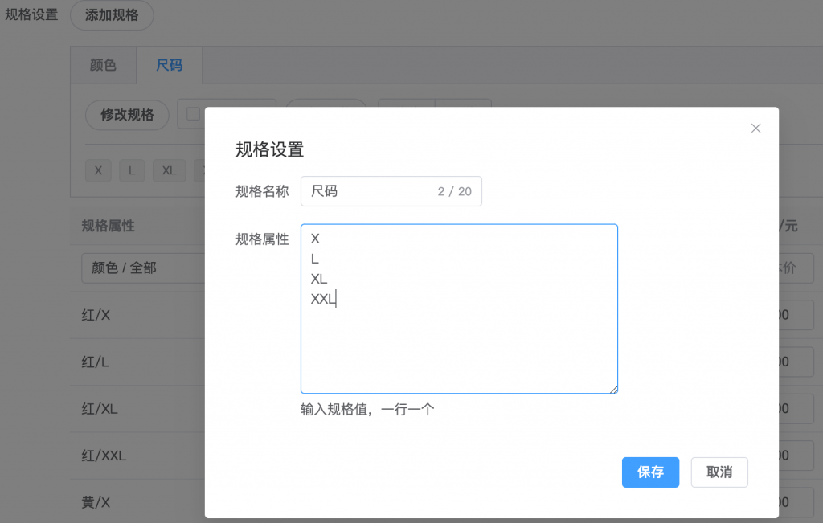
Task: Click the 输入规格值，一行一个 hint text
Action: pyautogui.click(x=367, y=409)
